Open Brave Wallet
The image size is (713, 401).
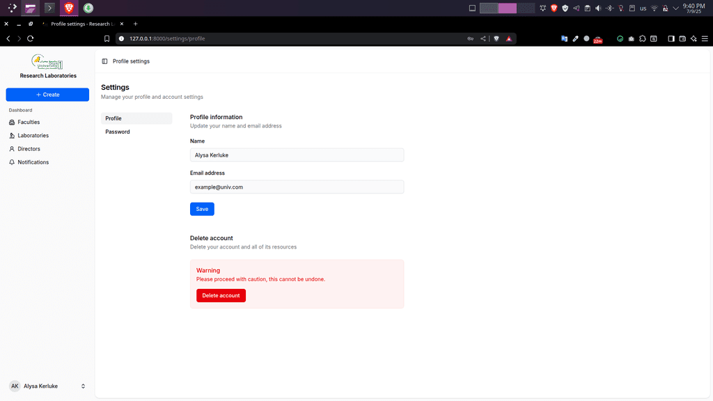[682, 39]
